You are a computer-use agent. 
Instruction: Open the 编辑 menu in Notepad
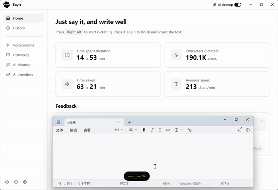tap(73, 130)
